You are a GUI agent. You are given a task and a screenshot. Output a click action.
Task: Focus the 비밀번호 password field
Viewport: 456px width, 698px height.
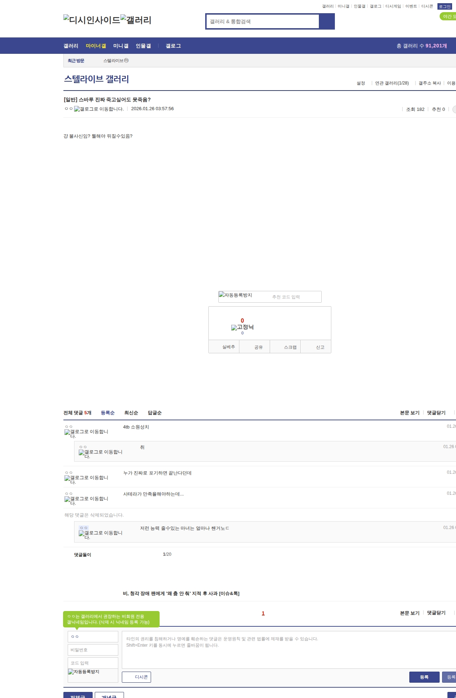coord(93,650)
